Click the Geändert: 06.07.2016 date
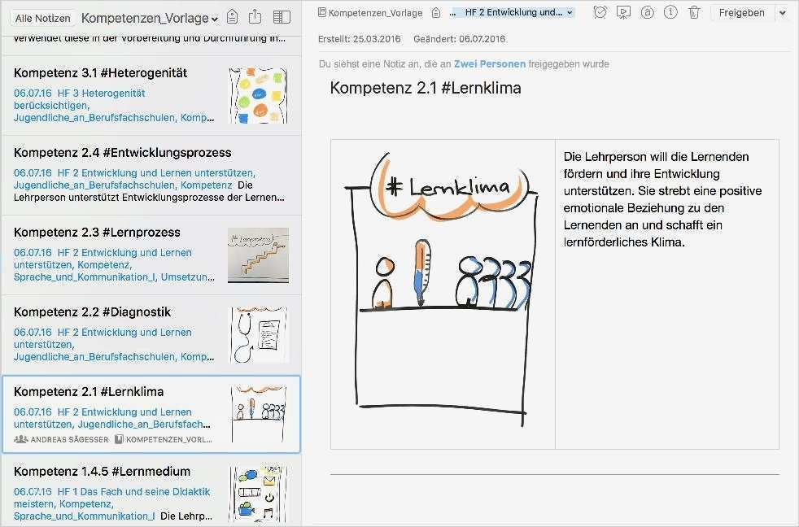The height and width of the screenshot is (527, 799). pyautogui.click(x=460, y=39)
